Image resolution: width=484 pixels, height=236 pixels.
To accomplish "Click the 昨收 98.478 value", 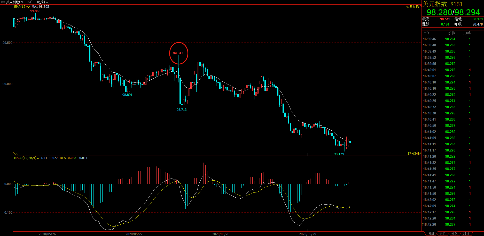I will pyautogui.click(x=478, y=24).
